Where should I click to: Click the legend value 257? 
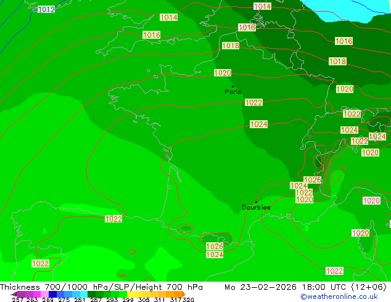pos(18,300)
